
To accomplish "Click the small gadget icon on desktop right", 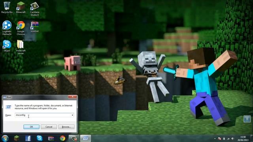I will (x=247, y=119).
